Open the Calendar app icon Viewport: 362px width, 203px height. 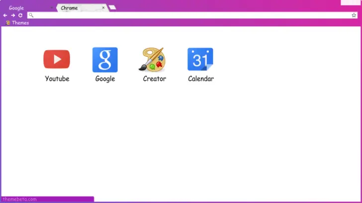(200, 60)
